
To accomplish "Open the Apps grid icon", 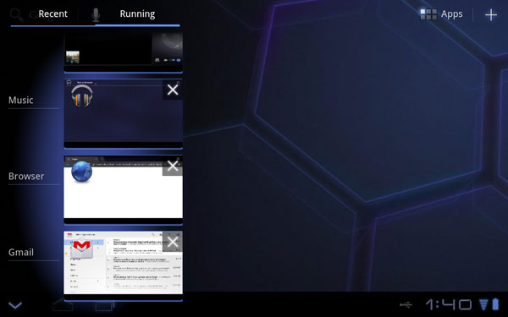I will (x=428, y=14).
